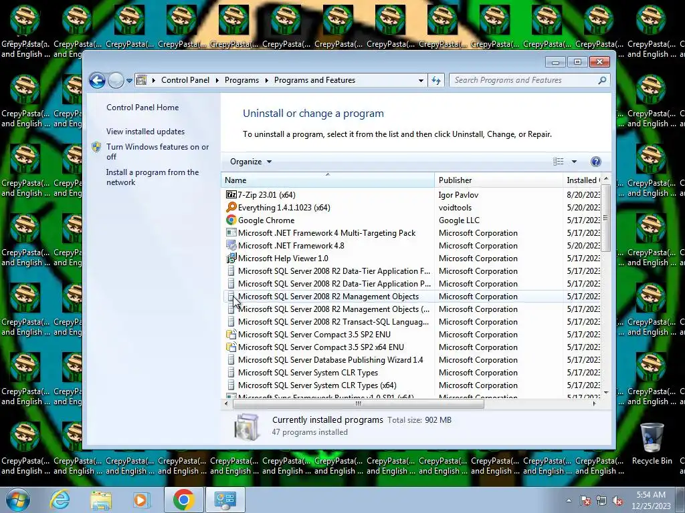Click the horizontal scroll left arrow
The image size is (685, 513).
(226, 403)
